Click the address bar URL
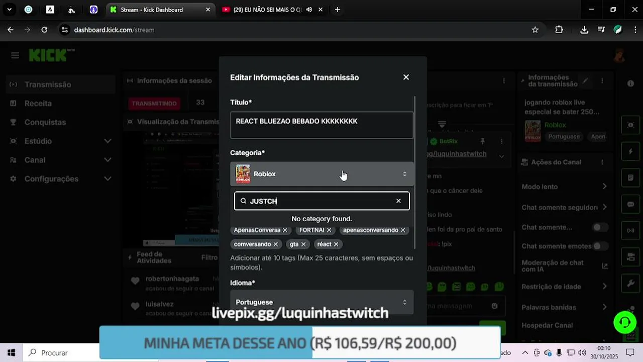Viewport: 643px width, 362px height. 114,30
